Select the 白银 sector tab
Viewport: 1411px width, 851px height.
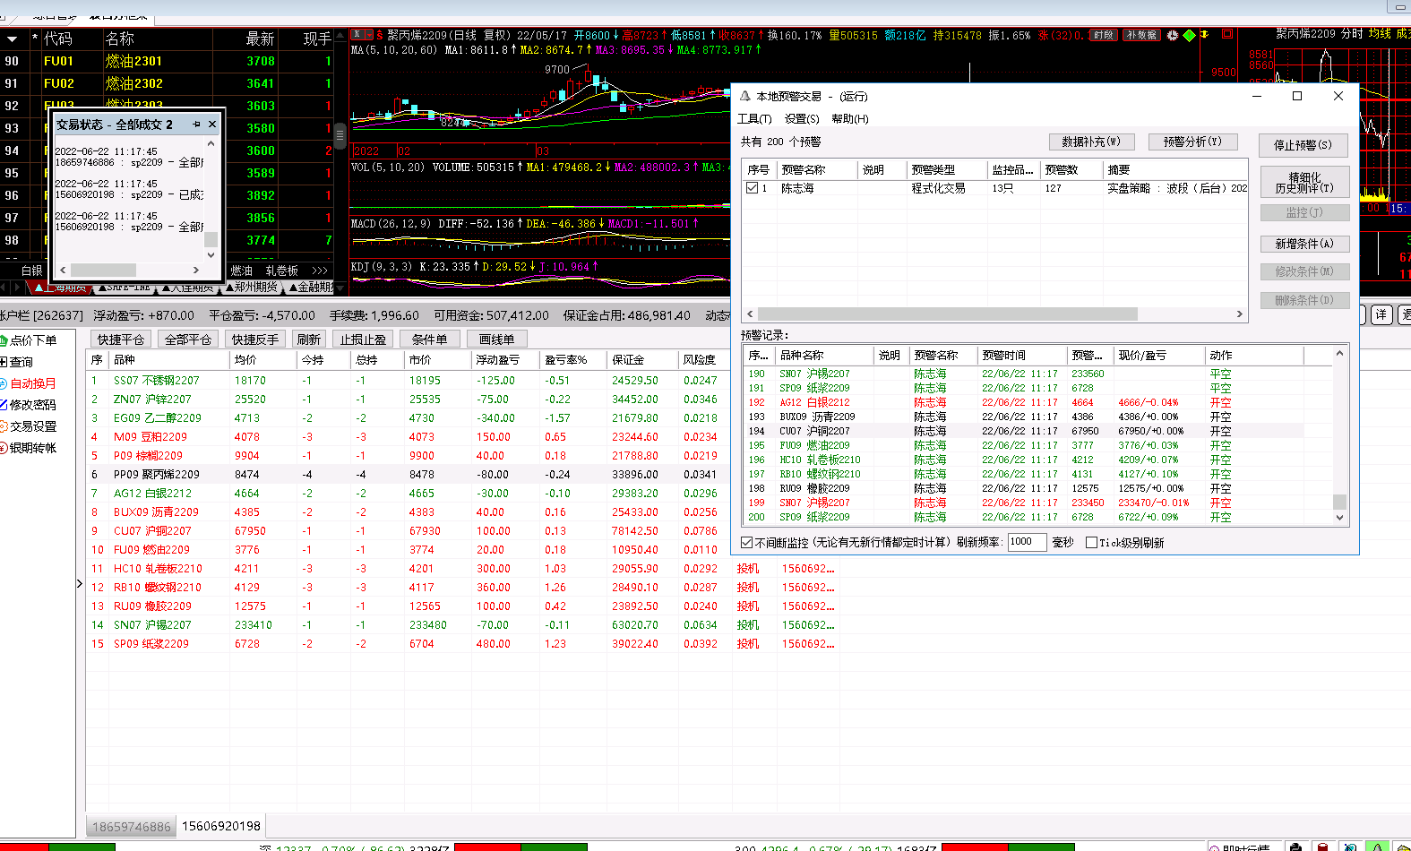pos(32,271)
